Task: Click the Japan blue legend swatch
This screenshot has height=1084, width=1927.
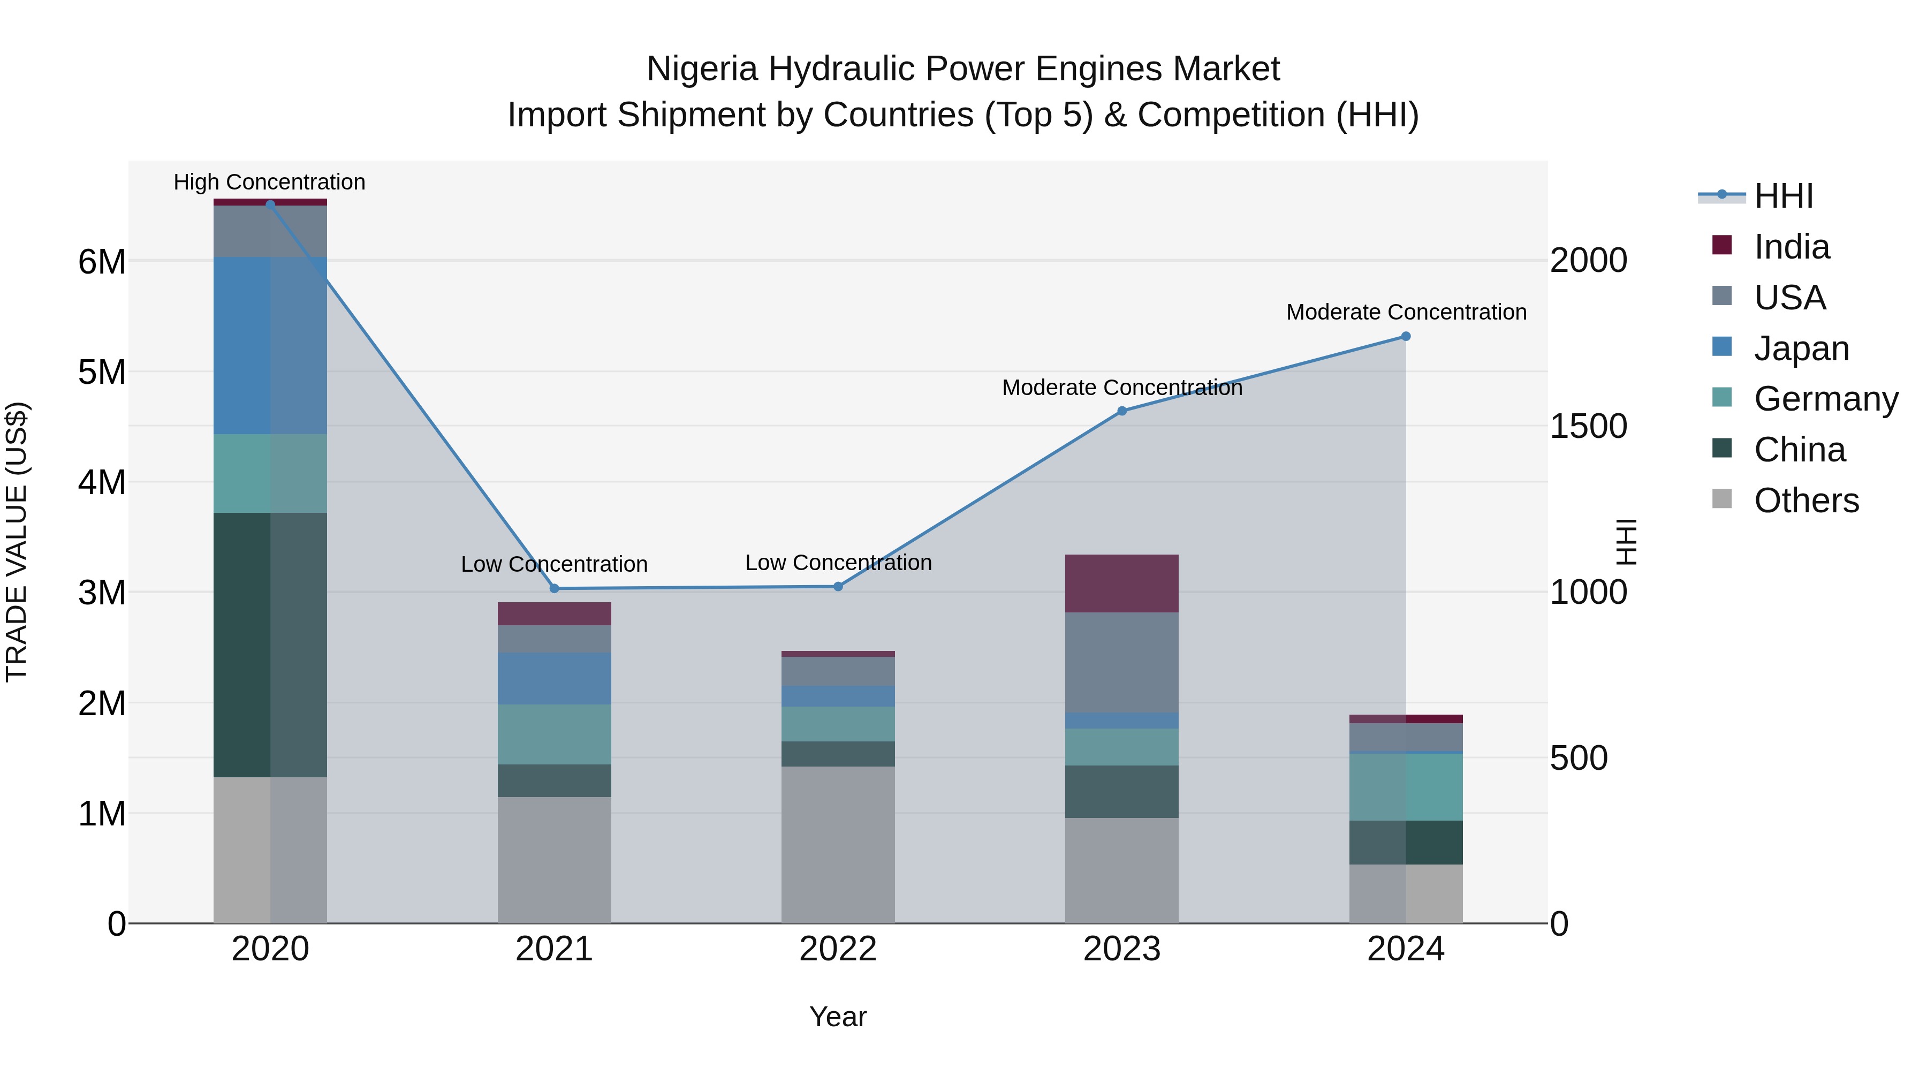Action: click(1721, 346)
